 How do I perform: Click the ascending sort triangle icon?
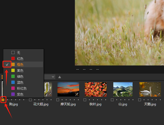coord(60,77)
